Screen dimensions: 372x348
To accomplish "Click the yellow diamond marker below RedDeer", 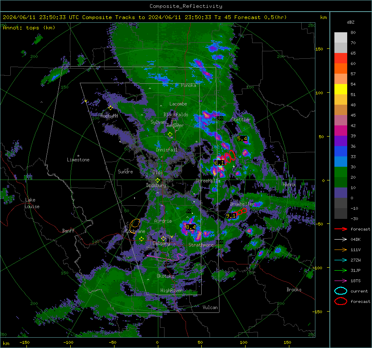I will [x=170, y=134].
